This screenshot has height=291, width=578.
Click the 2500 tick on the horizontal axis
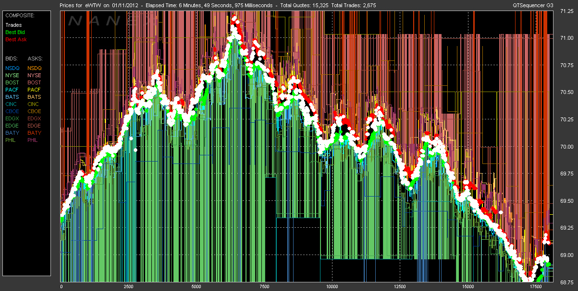pyautogui.click(x=128, y=287)
